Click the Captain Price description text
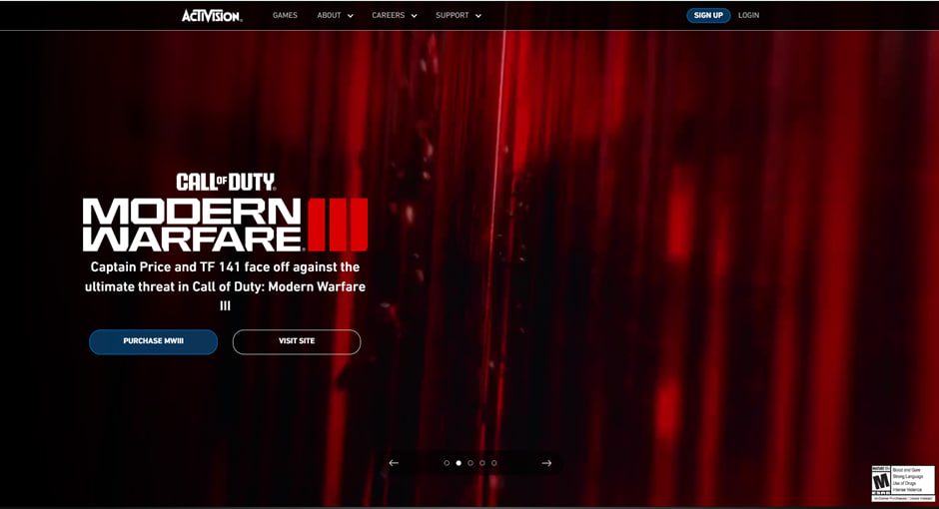939x509 pixels. coord(225,286)
